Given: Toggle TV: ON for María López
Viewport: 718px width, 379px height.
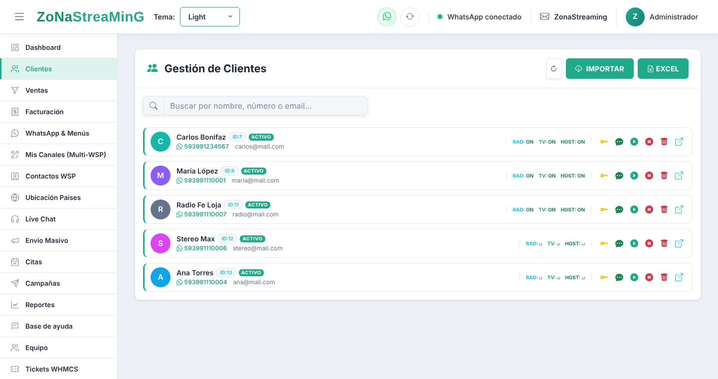Looking at the screenshot, I should pyautogui.click(x=547, y=176).
